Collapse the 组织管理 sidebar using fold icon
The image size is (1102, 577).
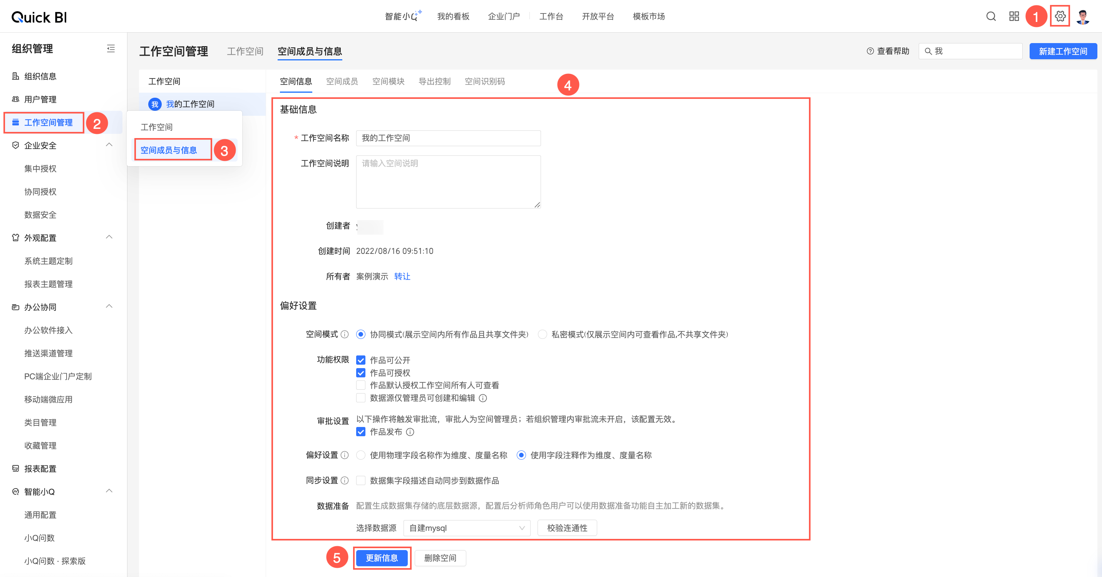pos(111,49)
